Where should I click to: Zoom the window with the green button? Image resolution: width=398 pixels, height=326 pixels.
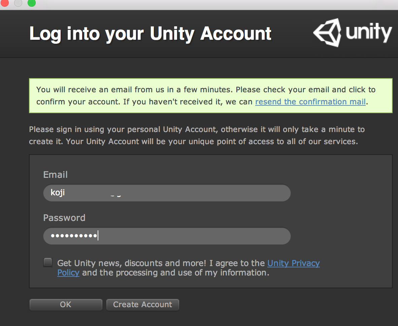click(32, 3)
